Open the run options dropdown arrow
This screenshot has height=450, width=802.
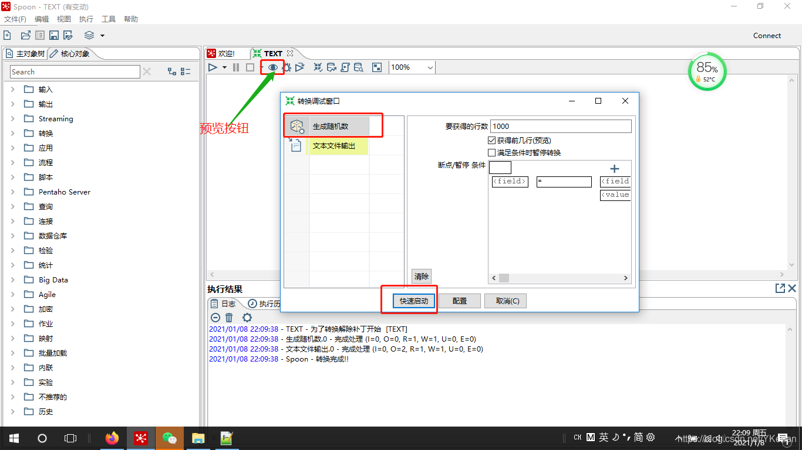click(x=224, y=68)
